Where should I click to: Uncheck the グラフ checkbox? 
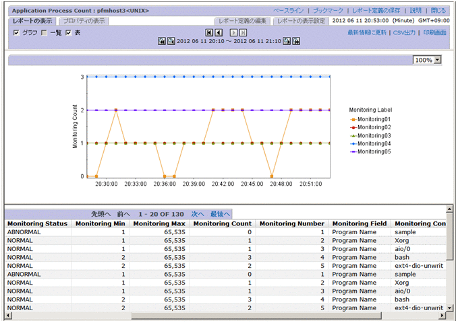pos(17,33)
